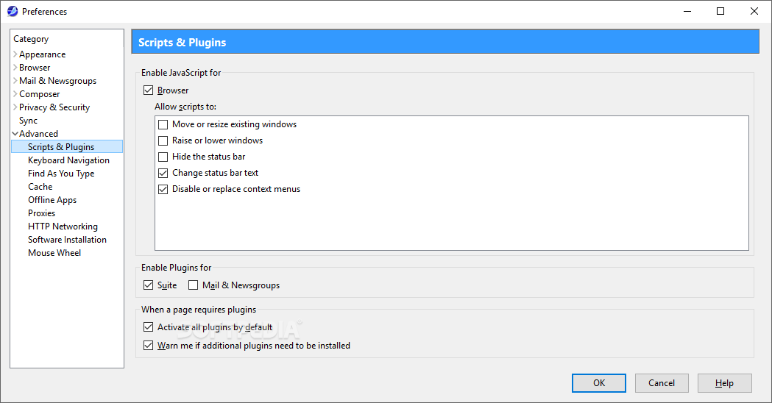Image resolution: width=772 pixels, height=403 pixels.
Task: Toggle the Browser JavaScript checkbox
Action: (x=148, y=90)
